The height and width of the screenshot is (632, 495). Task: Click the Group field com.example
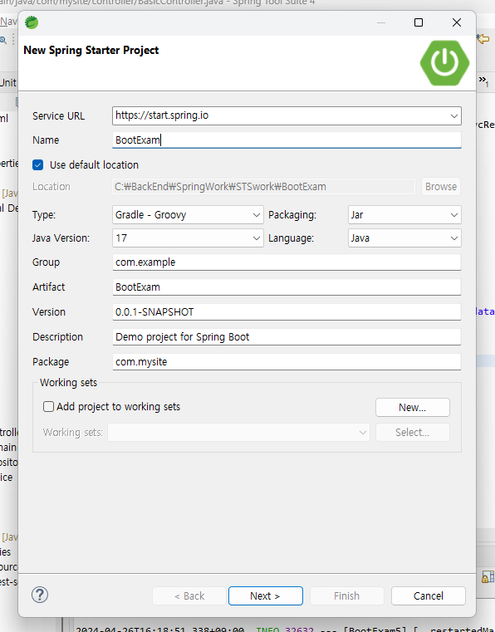287,262
